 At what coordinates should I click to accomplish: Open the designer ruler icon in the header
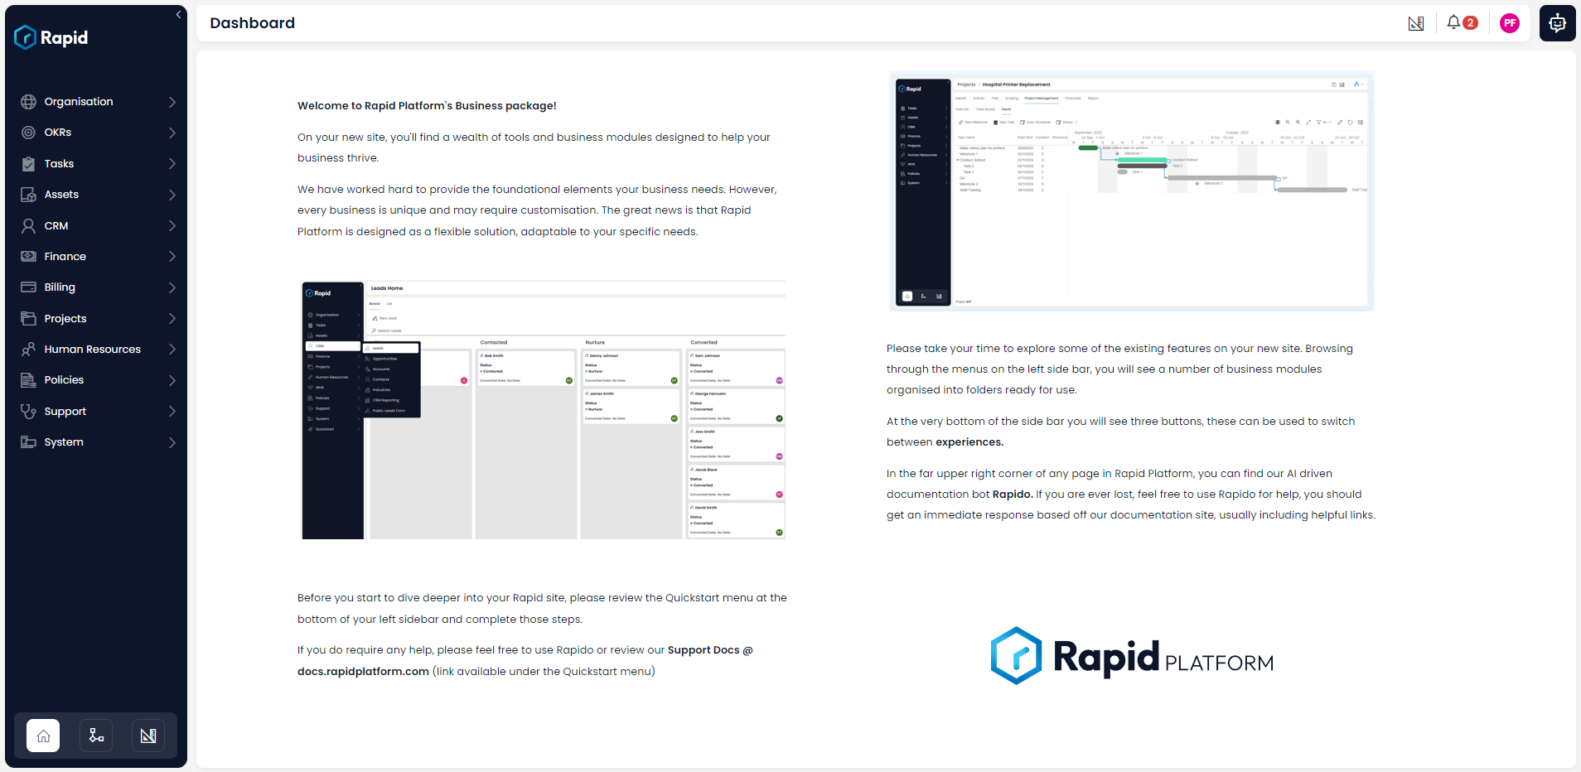tap(1415, 22)
